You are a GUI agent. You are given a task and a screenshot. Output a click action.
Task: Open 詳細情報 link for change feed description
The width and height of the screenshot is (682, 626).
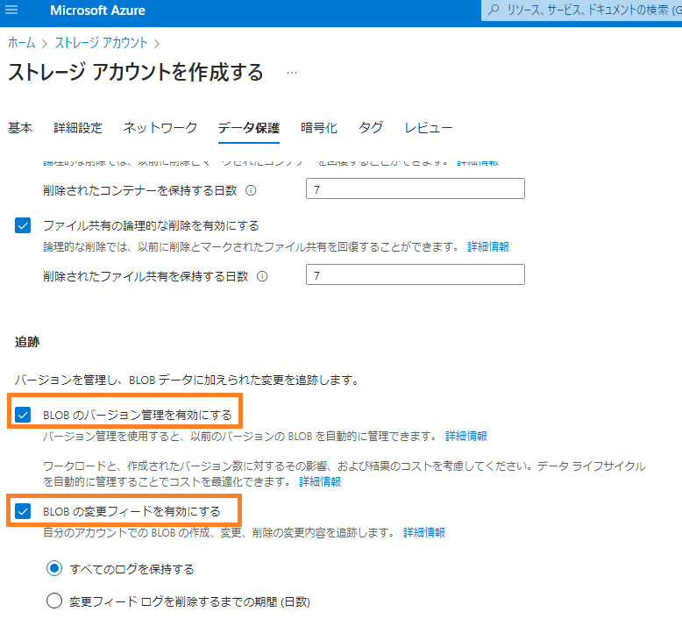coord(424,532)
